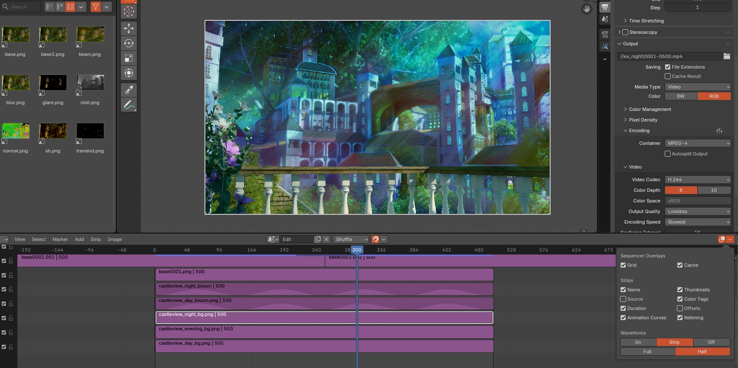Expand the Color Management section

(x=650, y=109)
